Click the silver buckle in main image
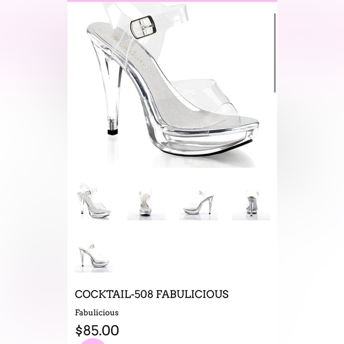This screenshot has height=344, width=344. (x=144, y=27)
